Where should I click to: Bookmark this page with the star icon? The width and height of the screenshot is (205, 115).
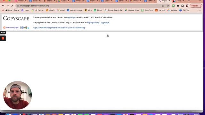pos(168,6)
